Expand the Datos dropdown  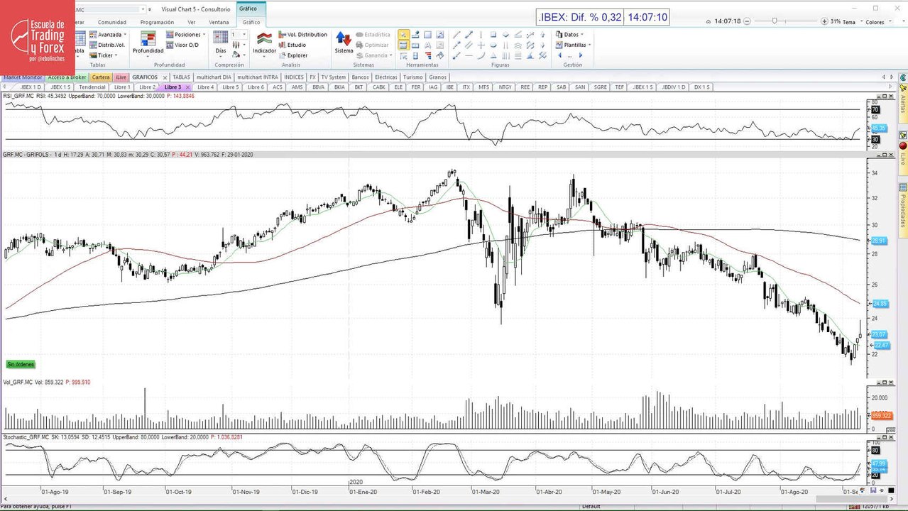[x=582, y=35]
